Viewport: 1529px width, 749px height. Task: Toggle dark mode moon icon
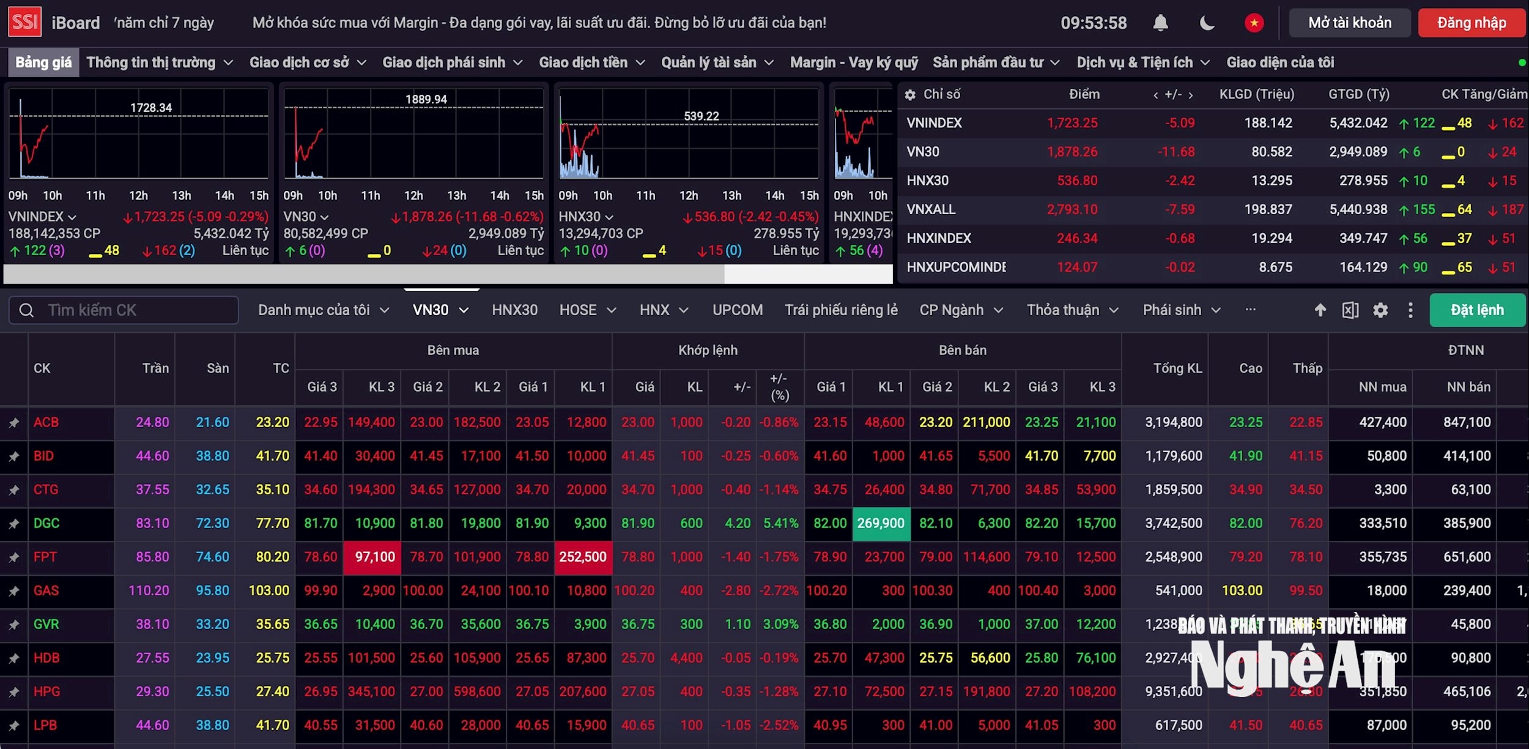pyautogui.click(x=1207, y=23)
